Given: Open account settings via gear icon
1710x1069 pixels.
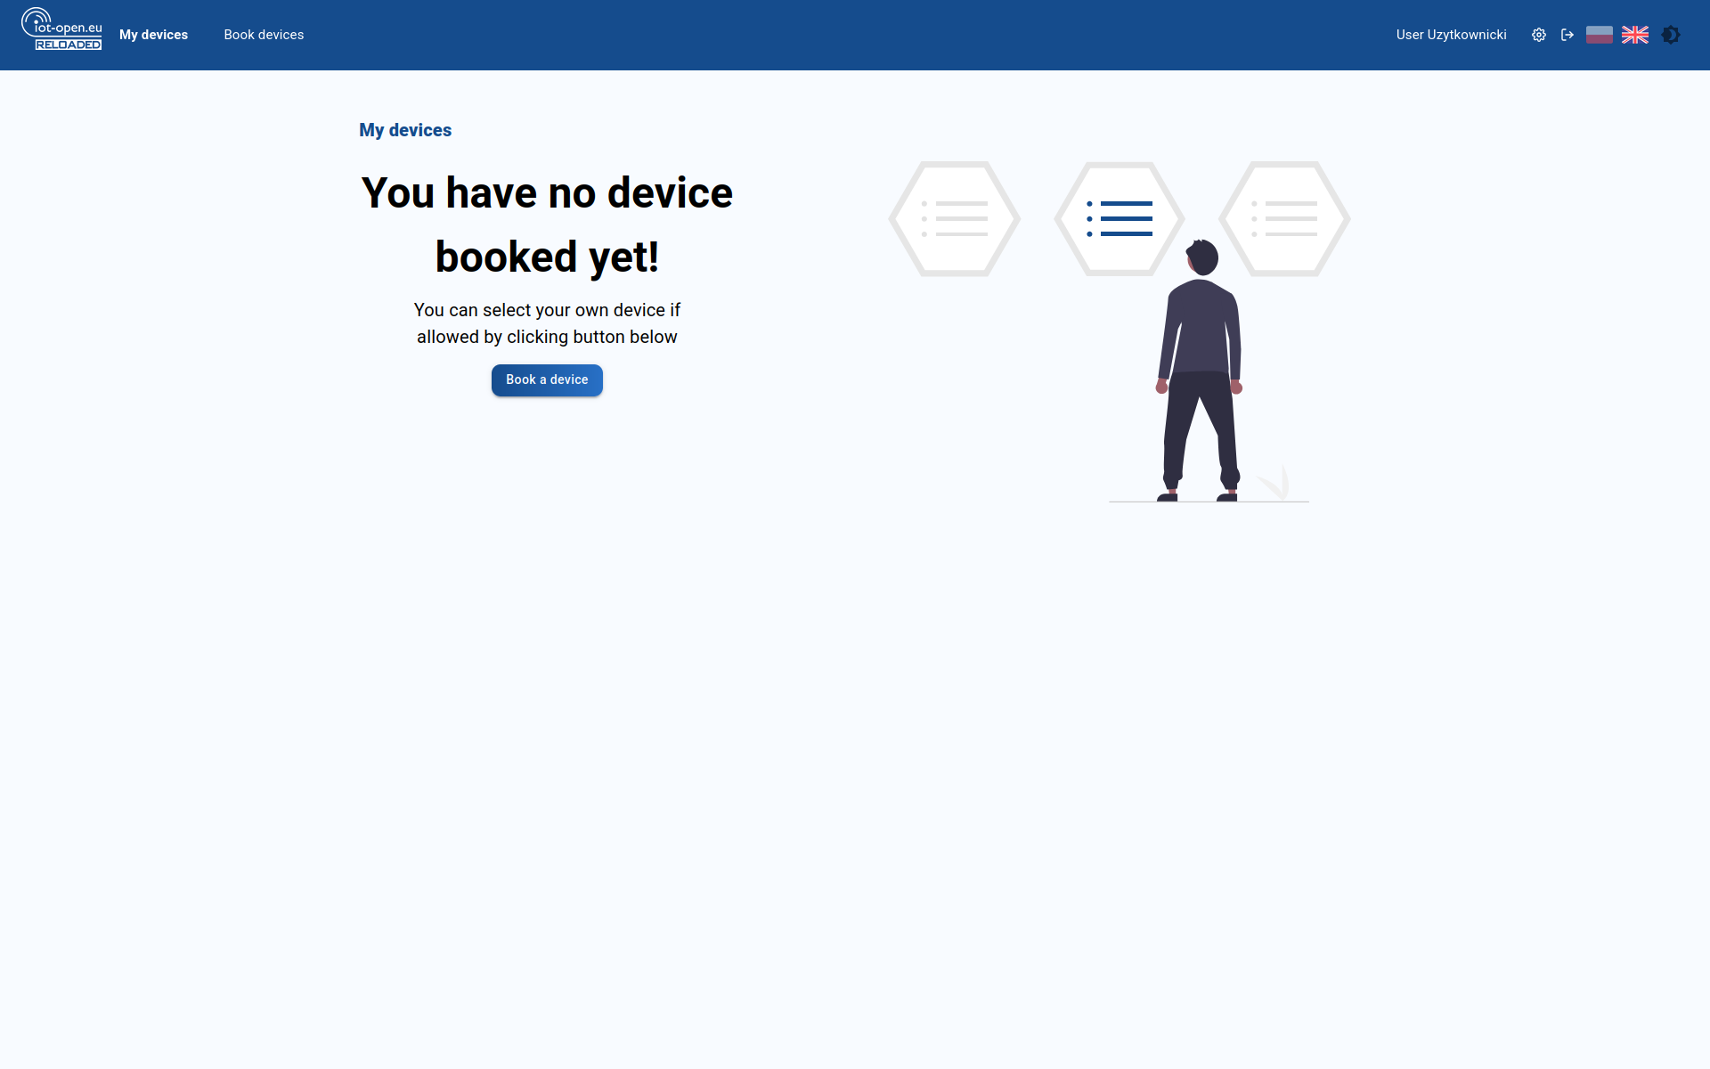Looking at the screenshot, I should (1538, 35).
